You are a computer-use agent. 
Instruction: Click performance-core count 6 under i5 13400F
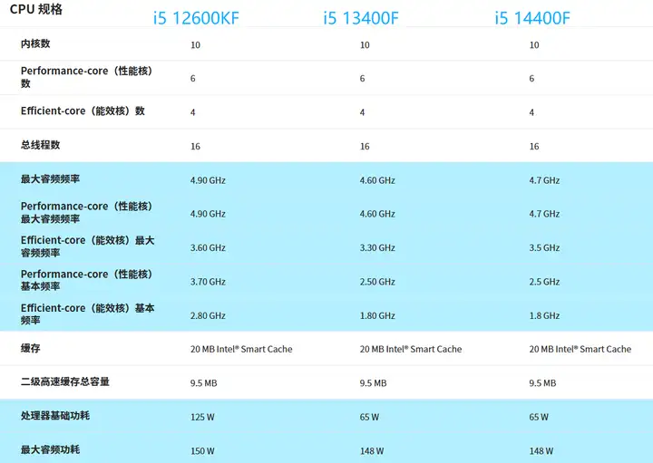pos(362,79)
